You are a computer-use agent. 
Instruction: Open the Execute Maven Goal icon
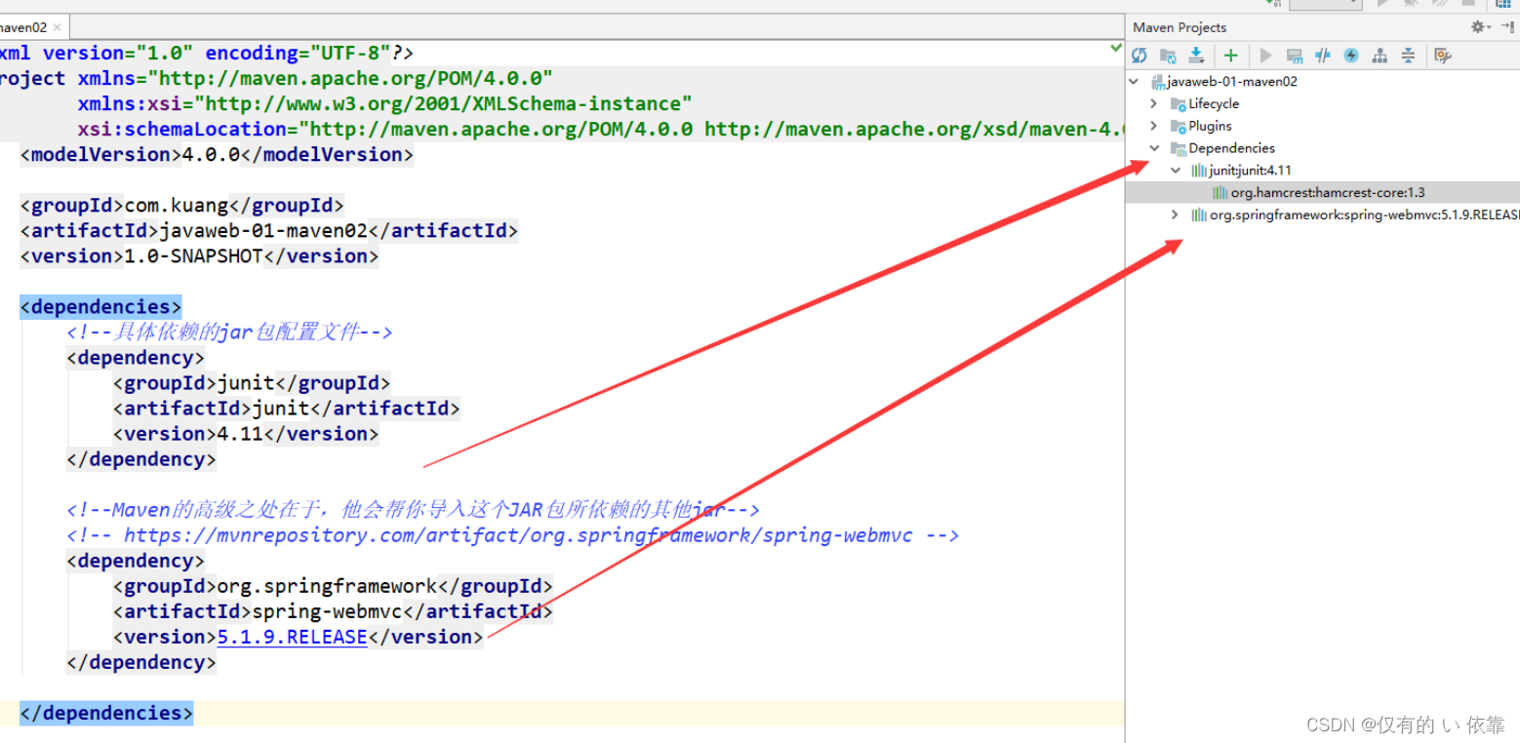pyautogui.click(x=1295, y=57)
